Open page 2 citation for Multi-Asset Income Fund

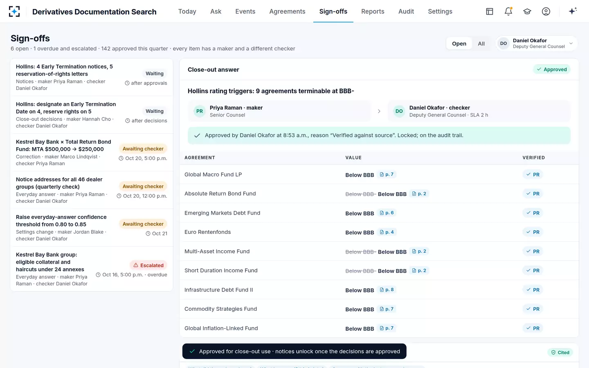point(419,251)
